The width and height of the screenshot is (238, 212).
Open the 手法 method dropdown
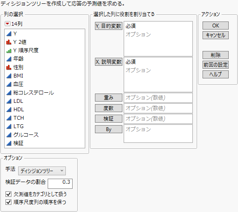point(42,171)
